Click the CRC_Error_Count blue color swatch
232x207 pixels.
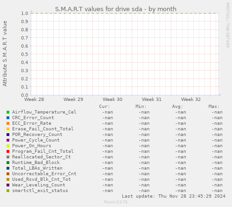click(8, 118)
